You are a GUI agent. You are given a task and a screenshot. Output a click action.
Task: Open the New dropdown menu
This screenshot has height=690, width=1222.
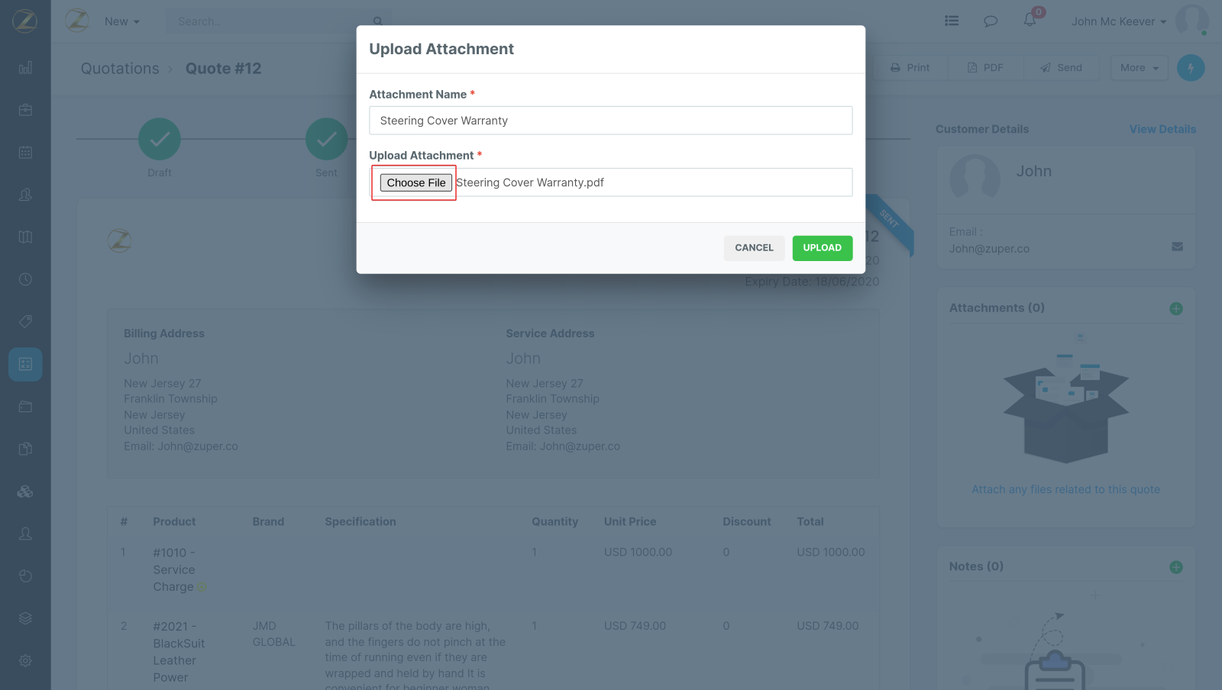tap(121, 21)
